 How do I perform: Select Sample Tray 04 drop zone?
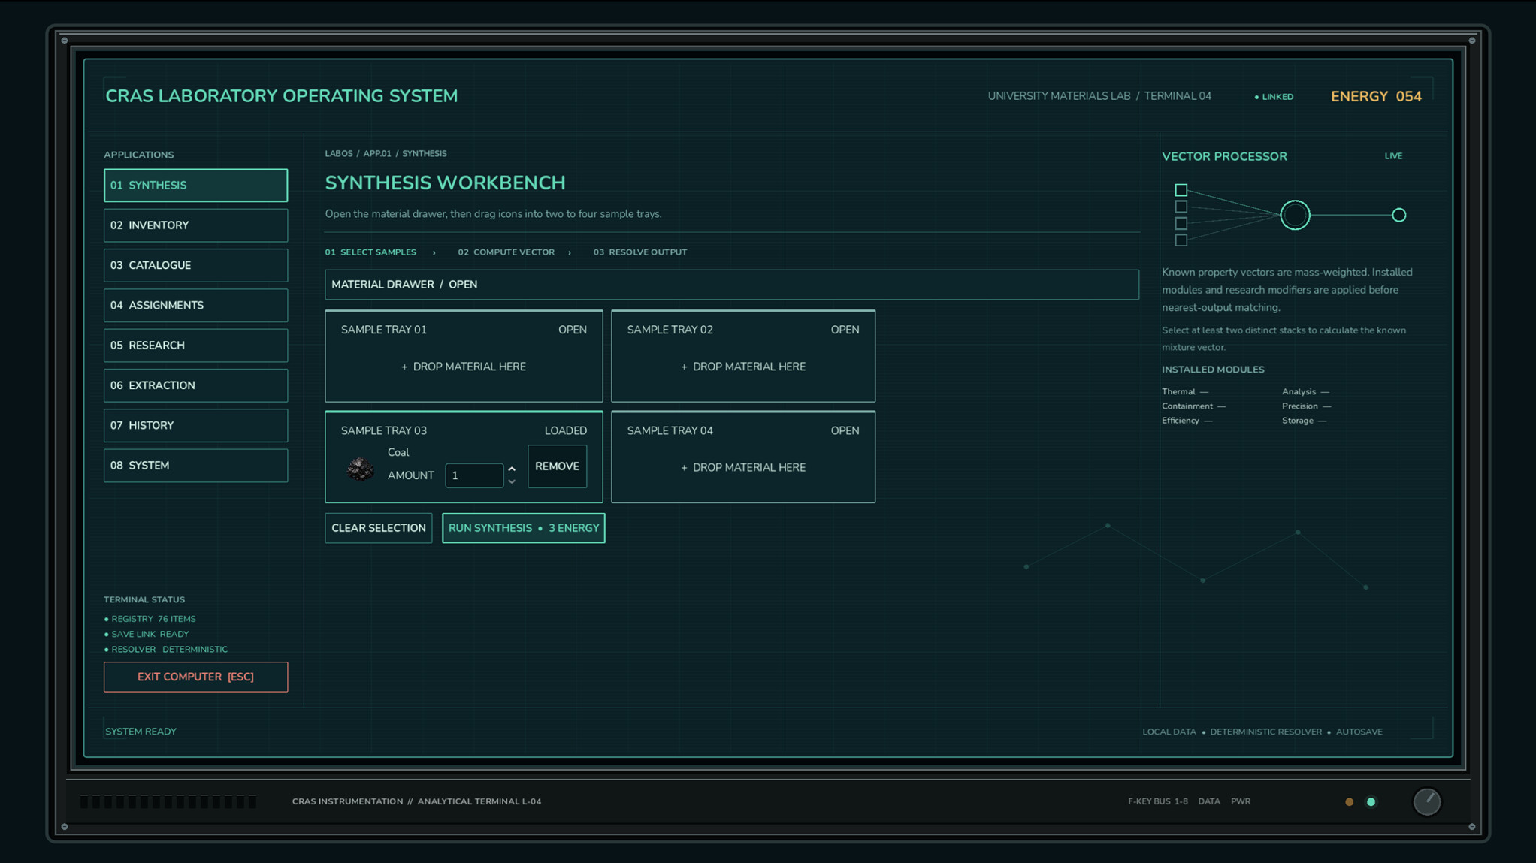(x=742, y=457)
